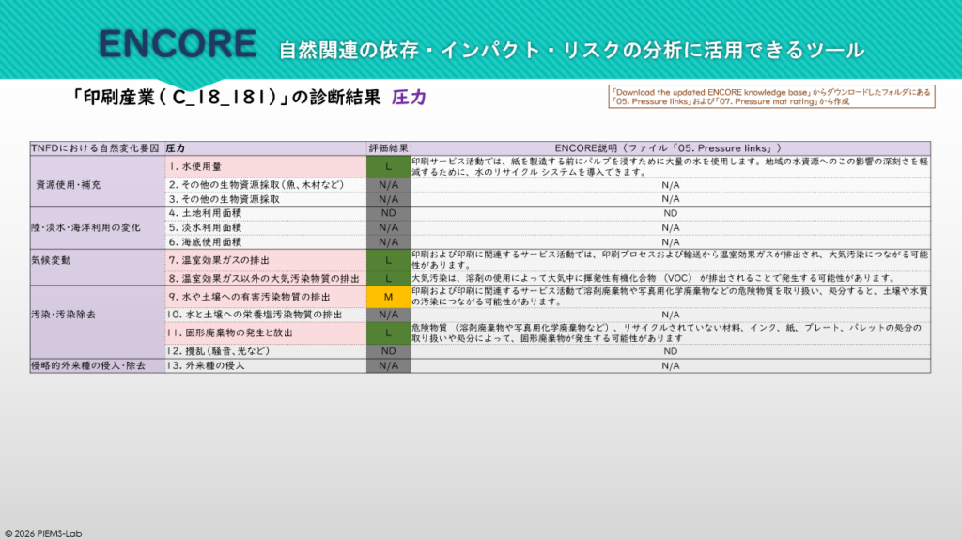Select the ENCORE説明 column header
Viewport: 962px width, 540px height.
coord(670,147)
